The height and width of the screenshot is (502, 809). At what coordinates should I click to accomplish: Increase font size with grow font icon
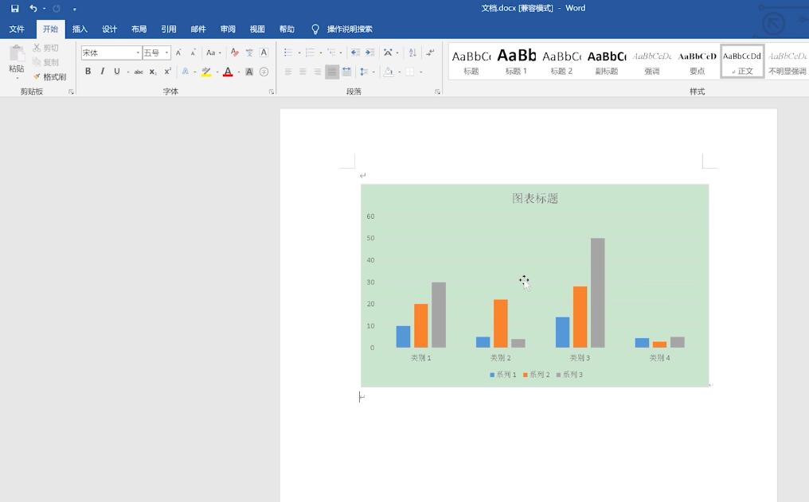(x=178, y=53)
